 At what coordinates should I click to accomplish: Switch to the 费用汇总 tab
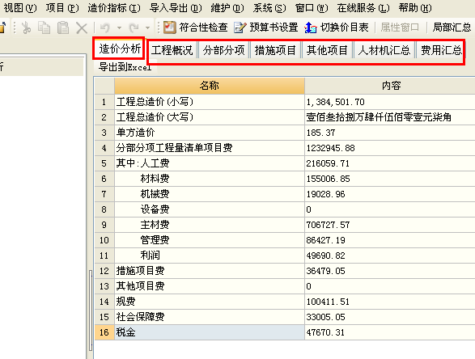441,50
